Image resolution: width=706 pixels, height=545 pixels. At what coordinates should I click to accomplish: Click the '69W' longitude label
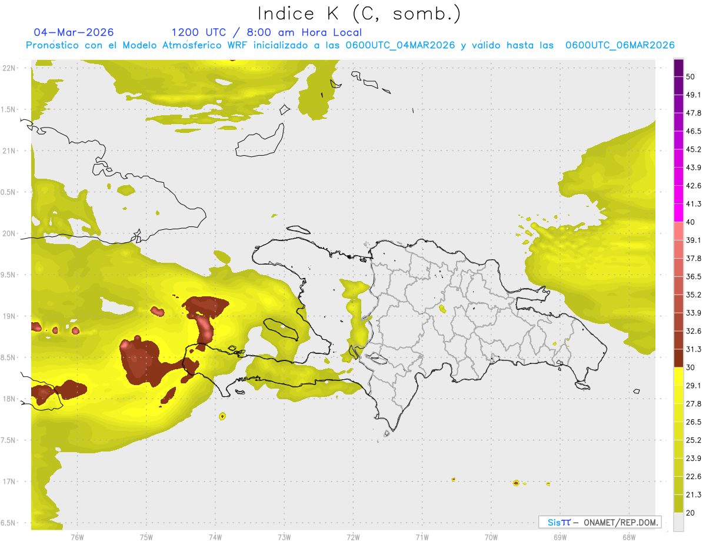(x=560, y=537)
